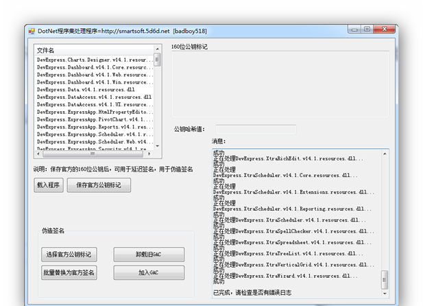Select DevExpress.Dashboard.v14.1.Core file row

[94, 67]
